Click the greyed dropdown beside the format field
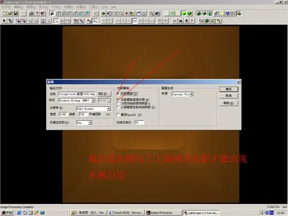Screen dimensions: 288x216 (104, 100)
